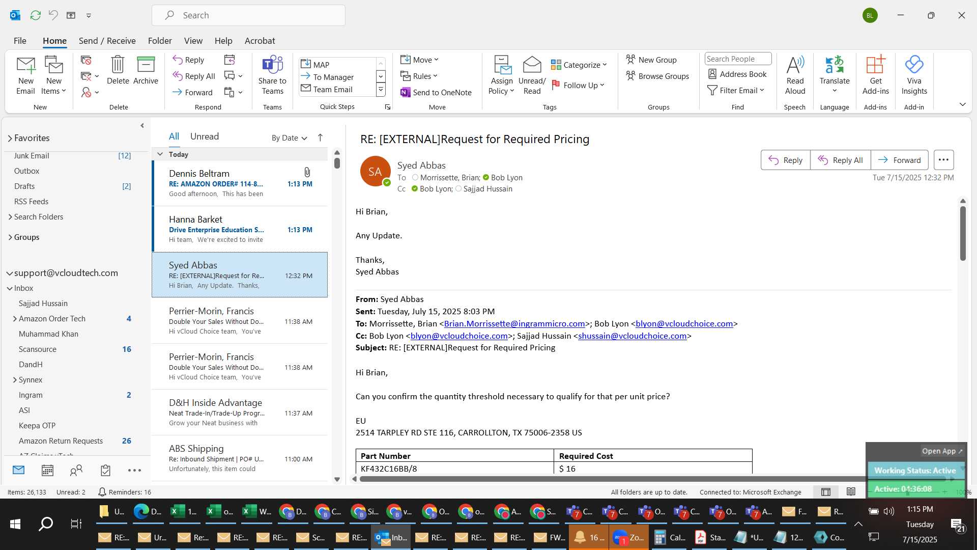Click the message list scrollbar thumb
The width and height of the screenshot is (977, 550).
(337, 163)
